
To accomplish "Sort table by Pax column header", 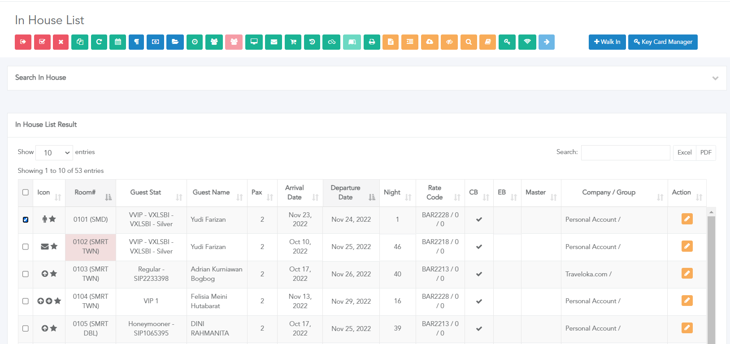I will pyautogui.click(x=262, y=193).
